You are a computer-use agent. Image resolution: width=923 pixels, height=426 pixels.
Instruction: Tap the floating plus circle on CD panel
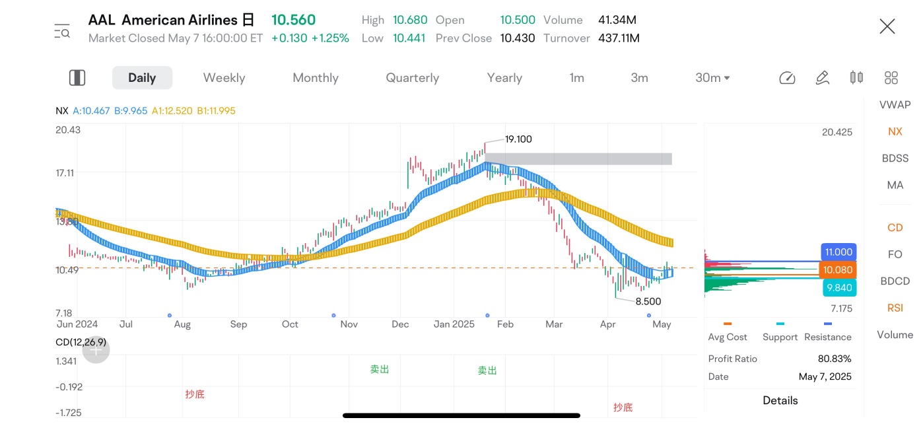point(96,350)
